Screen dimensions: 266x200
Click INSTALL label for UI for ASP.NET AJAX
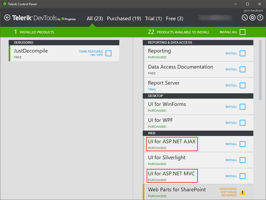point(231,144)
